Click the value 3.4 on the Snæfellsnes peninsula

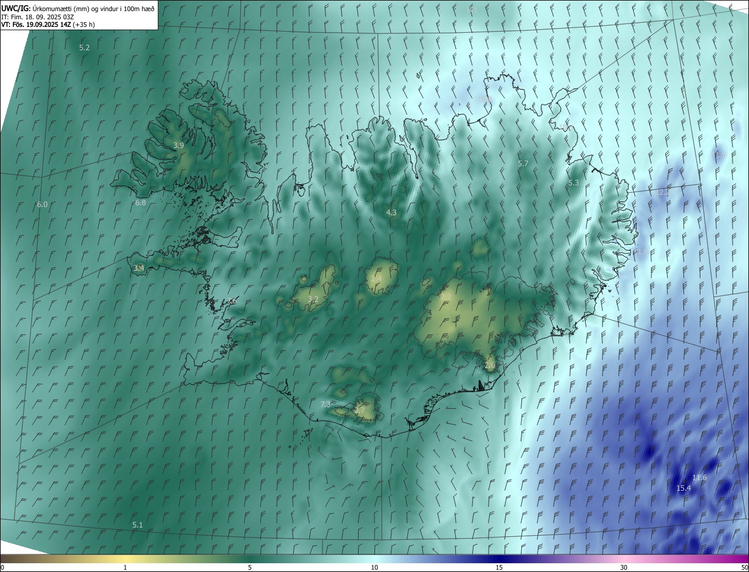tap(139, 268)
